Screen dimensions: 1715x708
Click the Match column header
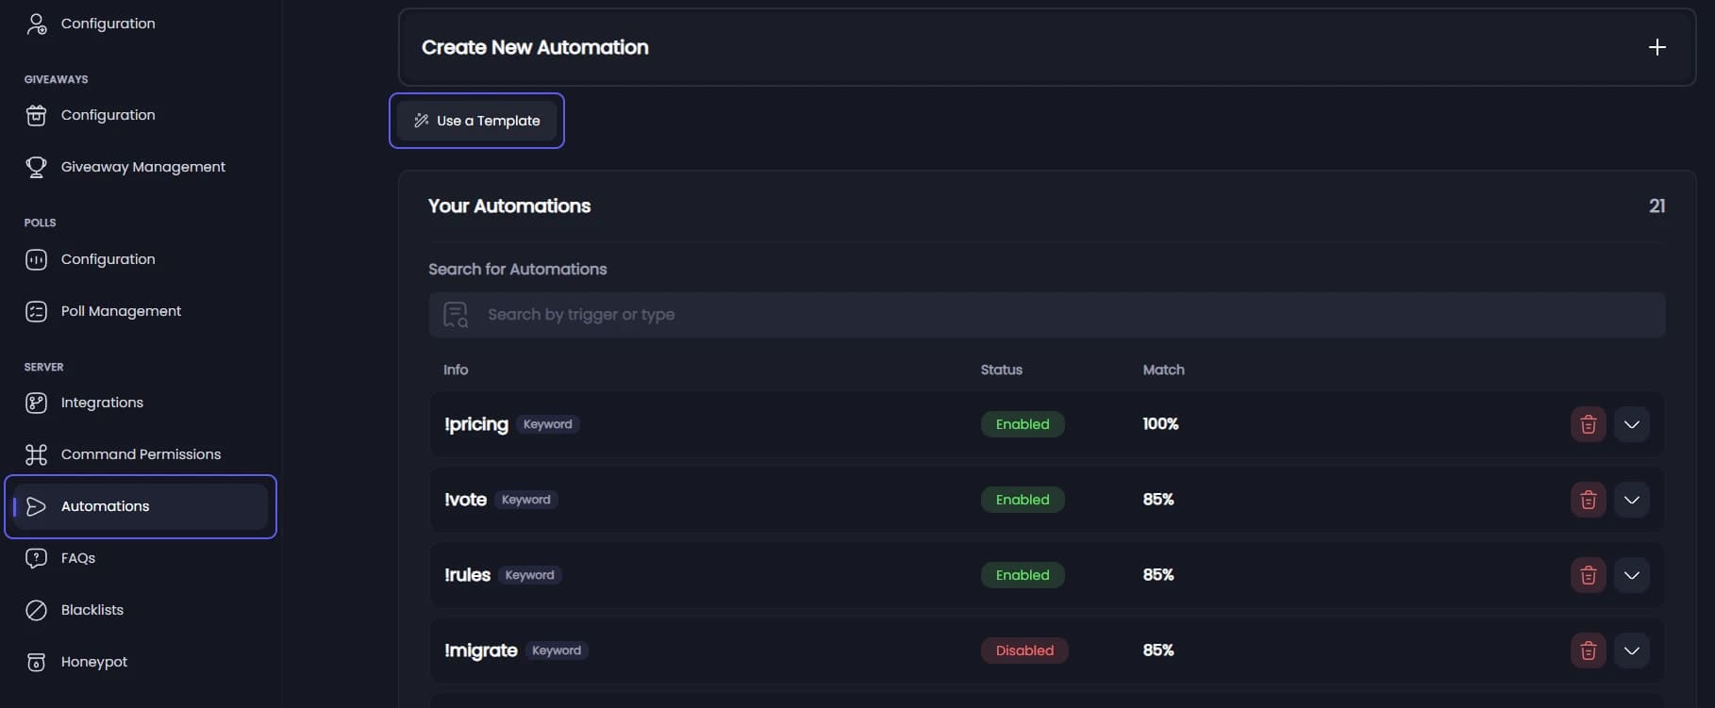pos(1163,370)
